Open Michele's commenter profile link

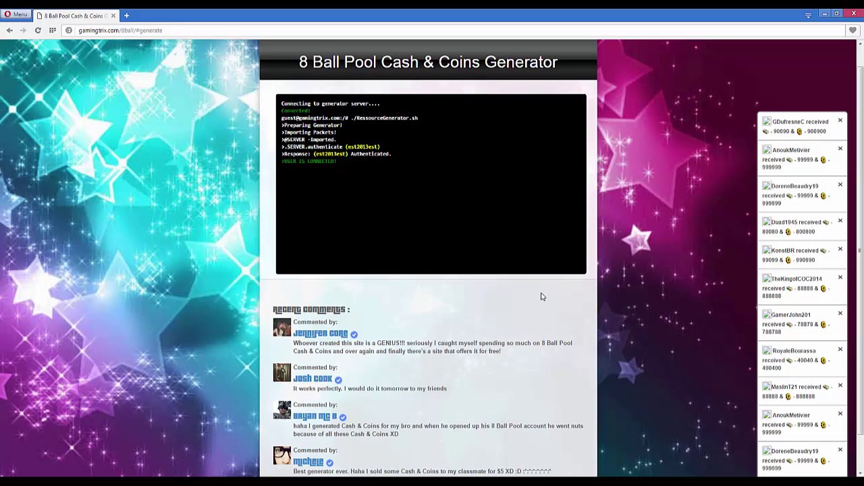click(308, 462)
